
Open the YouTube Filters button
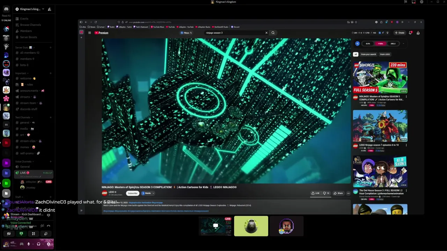coord(186,33)
